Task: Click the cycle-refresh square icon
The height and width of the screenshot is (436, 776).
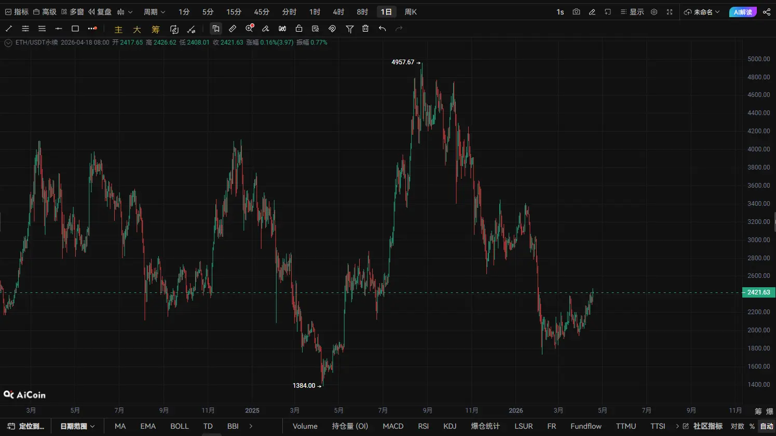Action: [x=174, y=30]
